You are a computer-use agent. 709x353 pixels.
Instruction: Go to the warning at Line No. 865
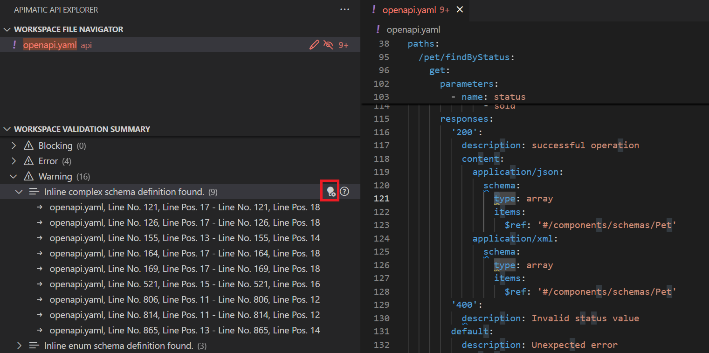[185, 330]
